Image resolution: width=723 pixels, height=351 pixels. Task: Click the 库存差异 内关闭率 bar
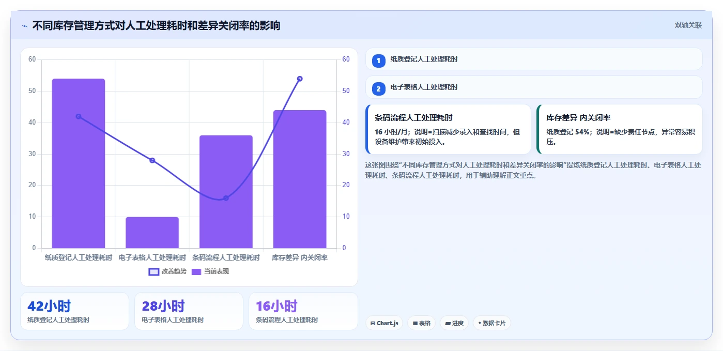300,179
